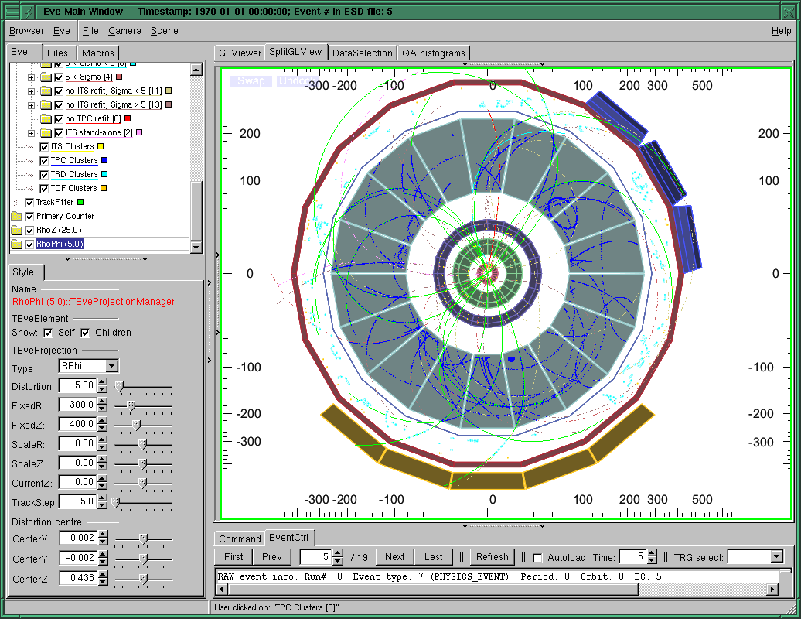Viewport: 801px width, 619px height.
Task: Click the Distortion value input field
Action: 77,385
